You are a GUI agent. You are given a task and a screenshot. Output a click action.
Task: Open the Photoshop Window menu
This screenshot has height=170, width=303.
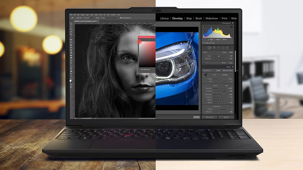click(113, 15)
